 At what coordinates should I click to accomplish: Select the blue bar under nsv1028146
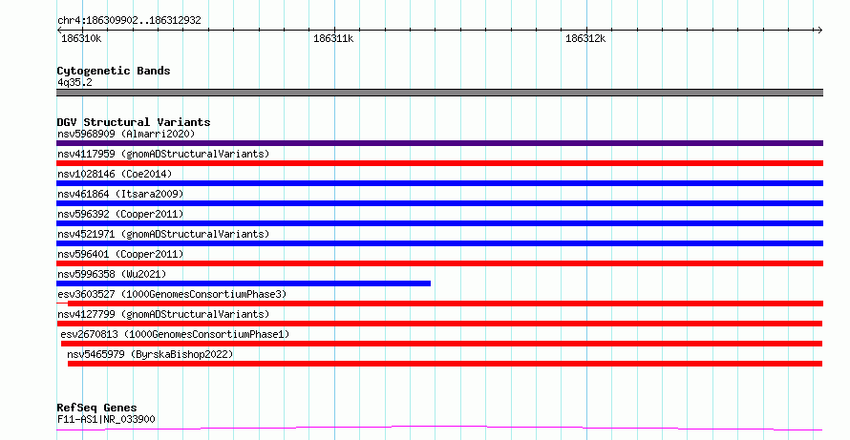[439, 183]
